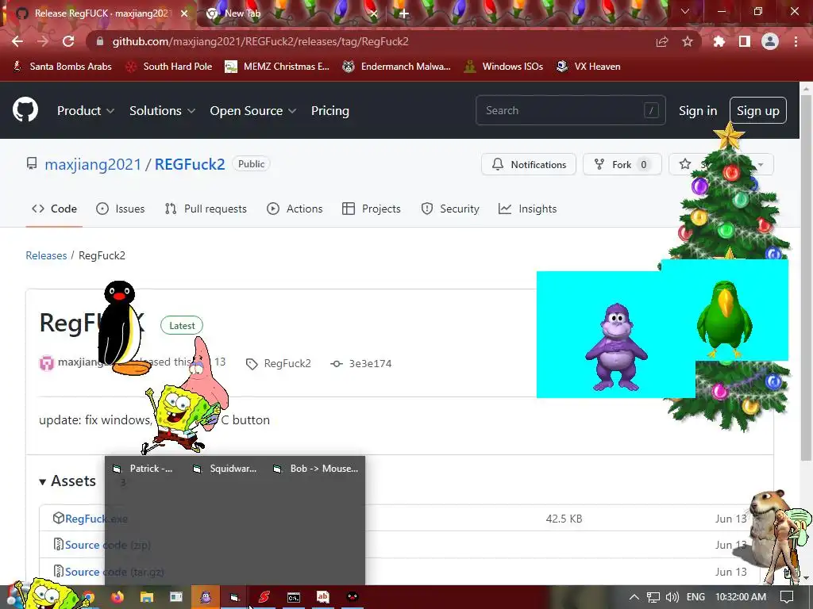Open the Security tab
The height and width of the screenshot is (609, 813).
[x=450, y=209]
